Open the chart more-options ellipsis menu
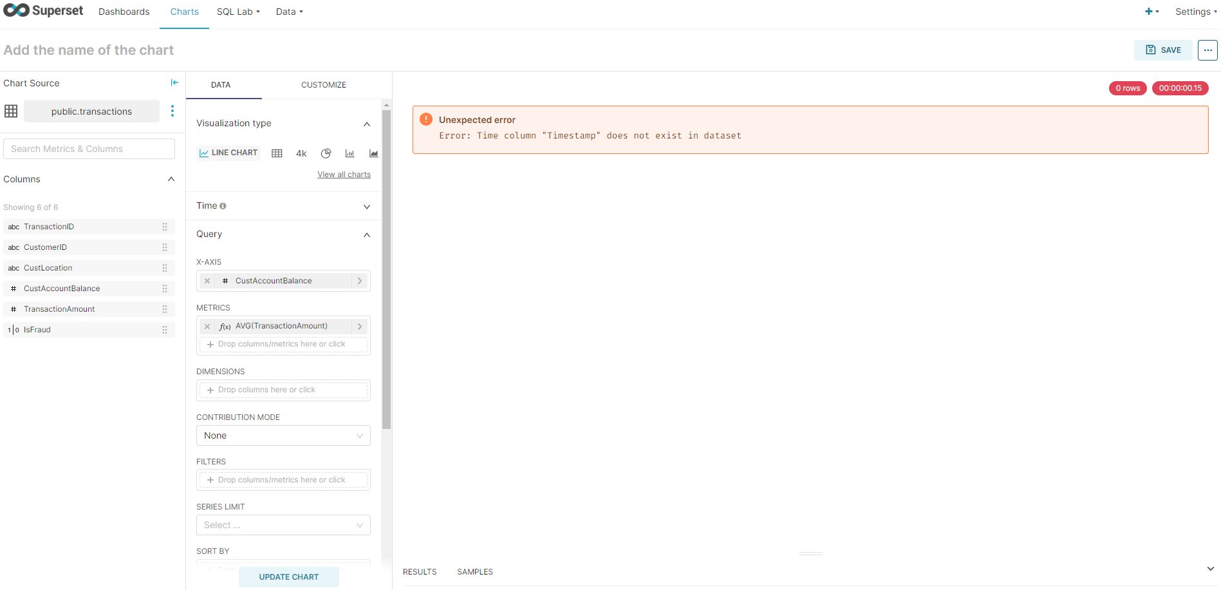 click(x=1207, y=50)
